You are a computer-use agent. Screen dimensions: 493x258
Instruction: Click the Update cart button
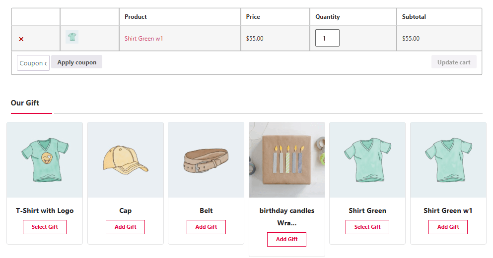[x=454, y=62]
